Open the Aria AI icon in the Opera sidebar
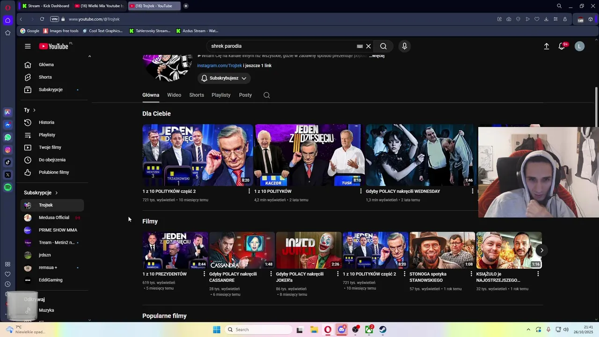Viewport: 599px width, 337px height. click(7, 112)
